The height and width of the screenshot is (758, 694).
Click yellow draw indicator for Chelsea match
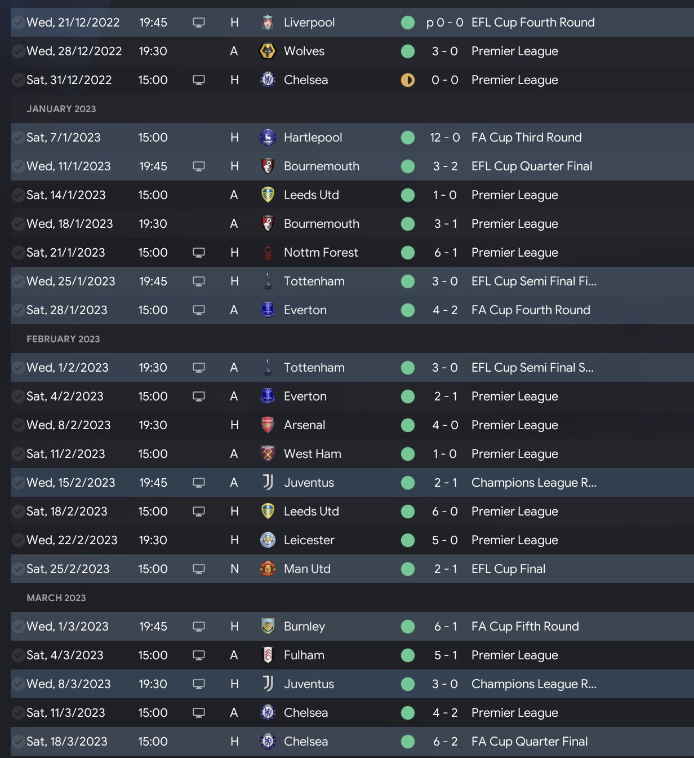pos(408,80)
